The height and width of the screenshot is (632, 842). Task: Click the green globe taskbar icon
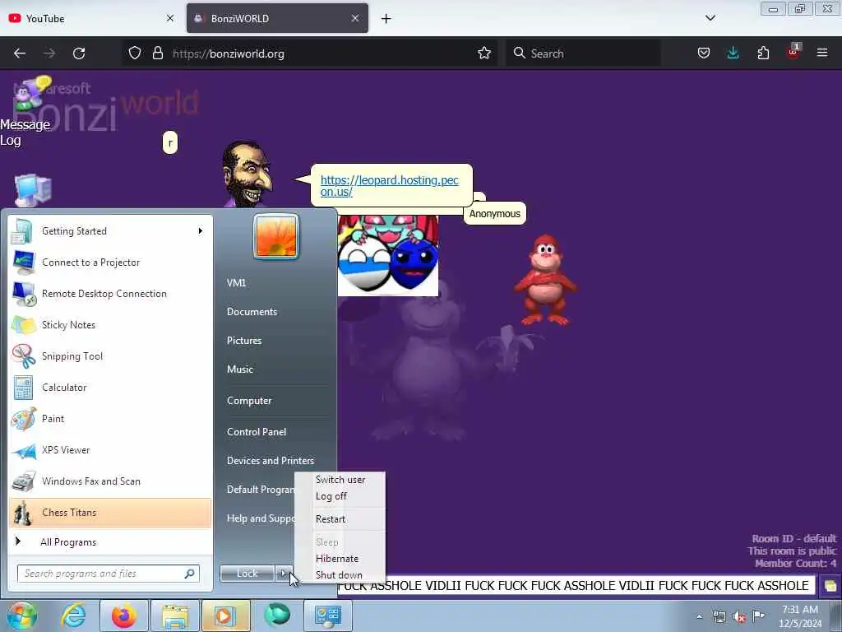tap(277, 615)
